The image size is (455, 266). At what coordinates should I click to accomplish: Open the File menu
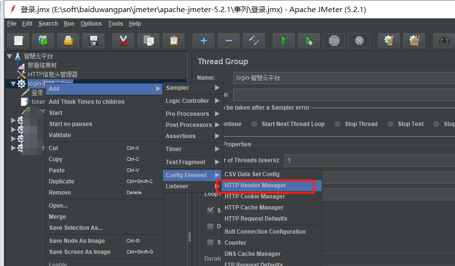(x=12, y=24)
